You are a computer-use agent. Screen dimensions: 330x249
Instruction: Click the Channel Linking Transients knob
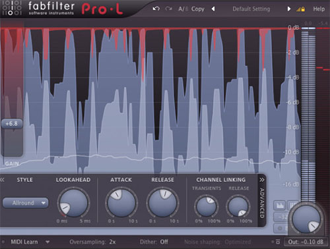tap(206, 206)
